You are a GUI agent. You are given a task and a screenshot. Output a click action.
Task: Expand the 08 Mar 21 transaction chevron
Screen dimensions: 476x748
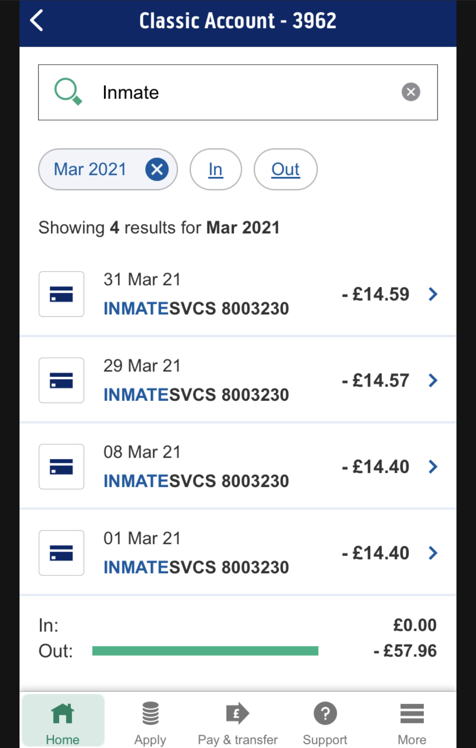tap(433, 467)
